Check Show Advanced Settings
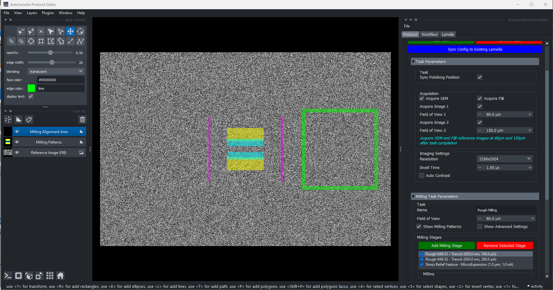The height and width of the screenshot is (290, 553). pyautogui.click(x=479, y=226)
